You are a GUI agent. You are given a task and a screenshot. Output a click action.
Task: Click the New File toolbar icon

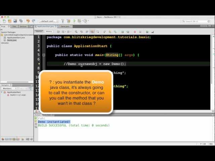point(4,21)
